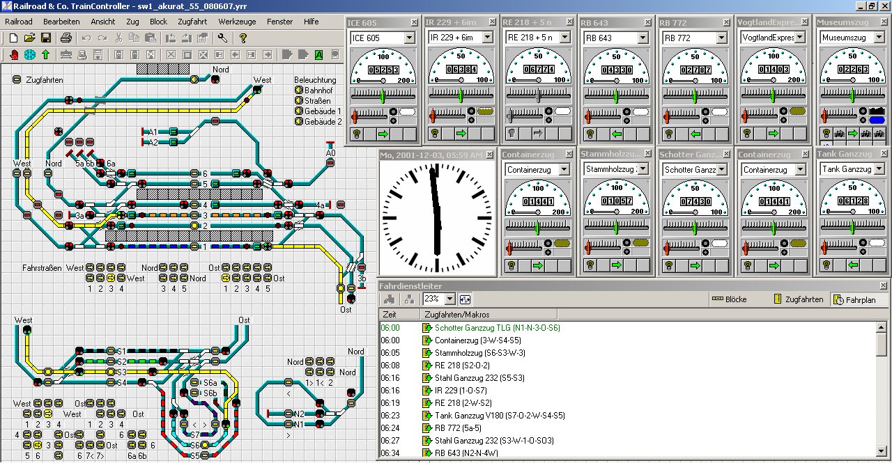Open the ICE 605 train selector dropdown
892x463 pixels.
click(x=409, y=38)
